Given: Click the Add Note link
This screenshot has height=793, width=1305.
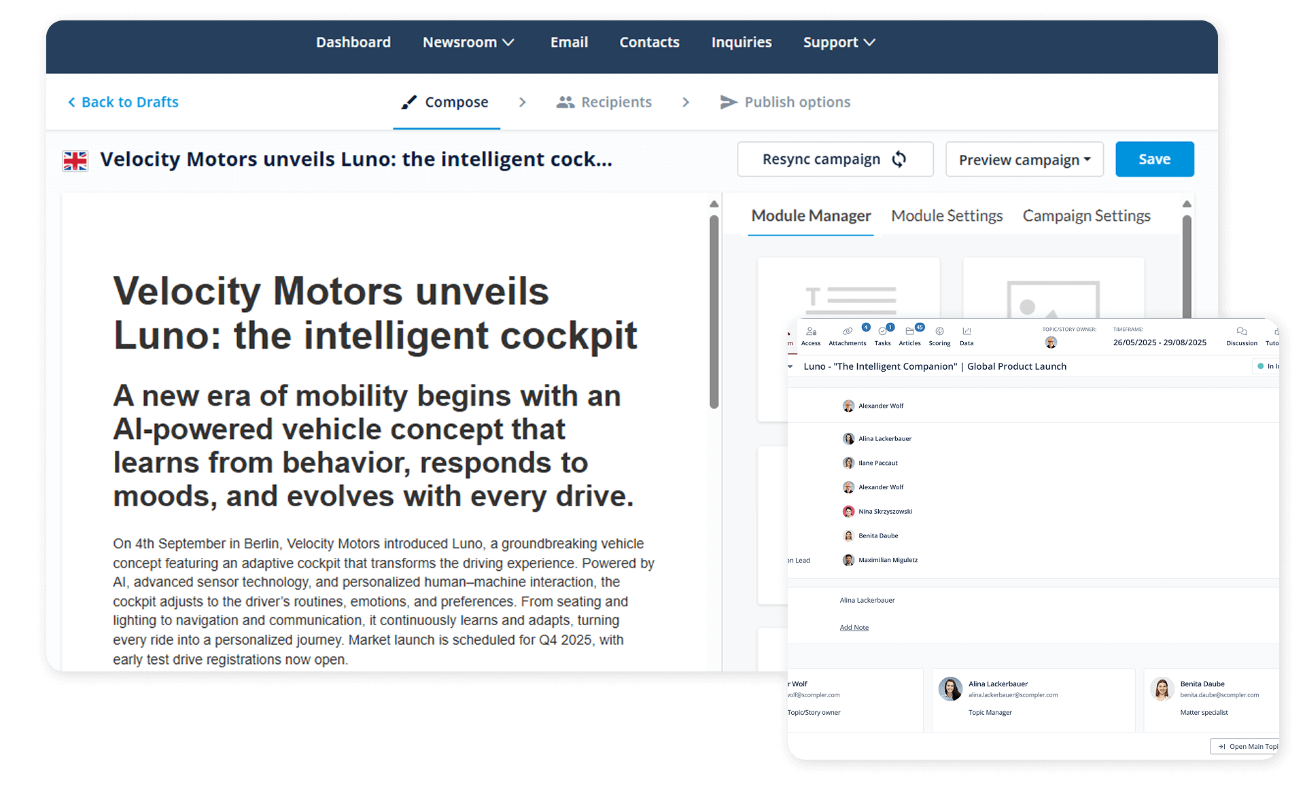Looking at the screenshot, I should pyautogui.click(x=854, y=627).
